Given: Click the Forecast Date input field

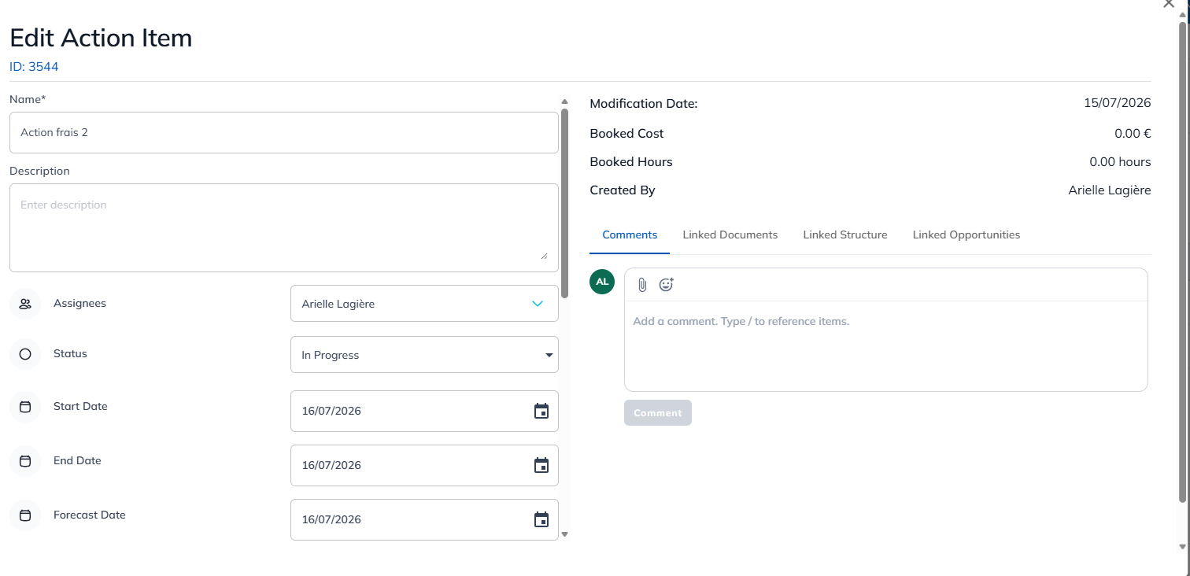Looking at the screenshot, I should pyautogui.click(x=424, y=519).
